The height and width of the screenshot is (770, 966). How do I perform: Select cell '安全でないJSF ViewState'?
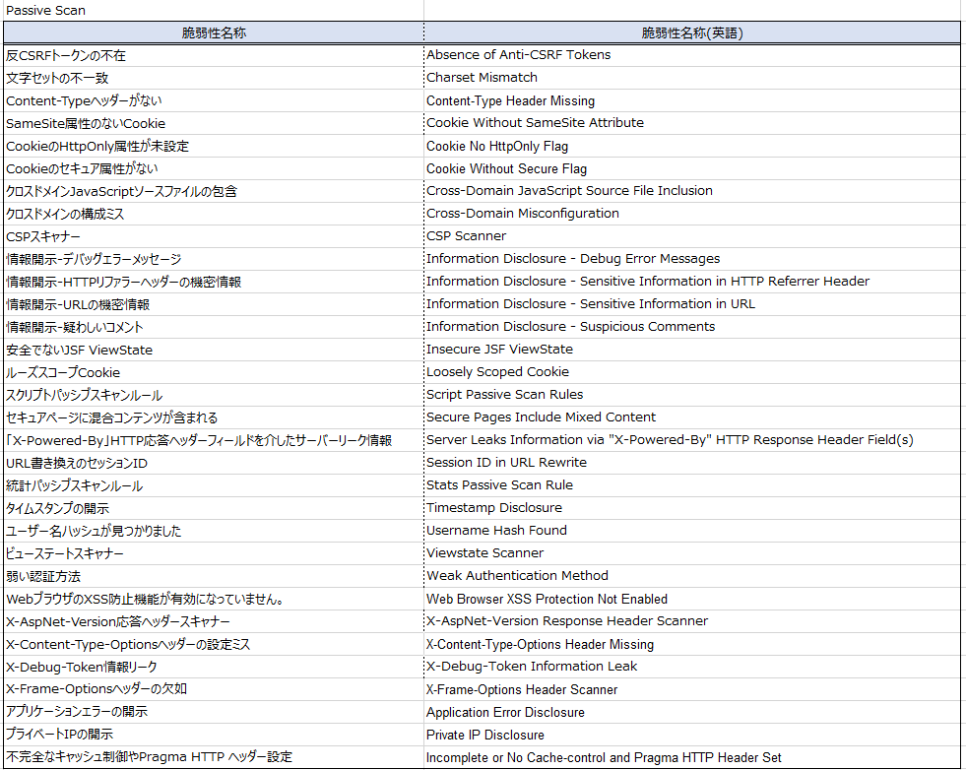(213, 350)
